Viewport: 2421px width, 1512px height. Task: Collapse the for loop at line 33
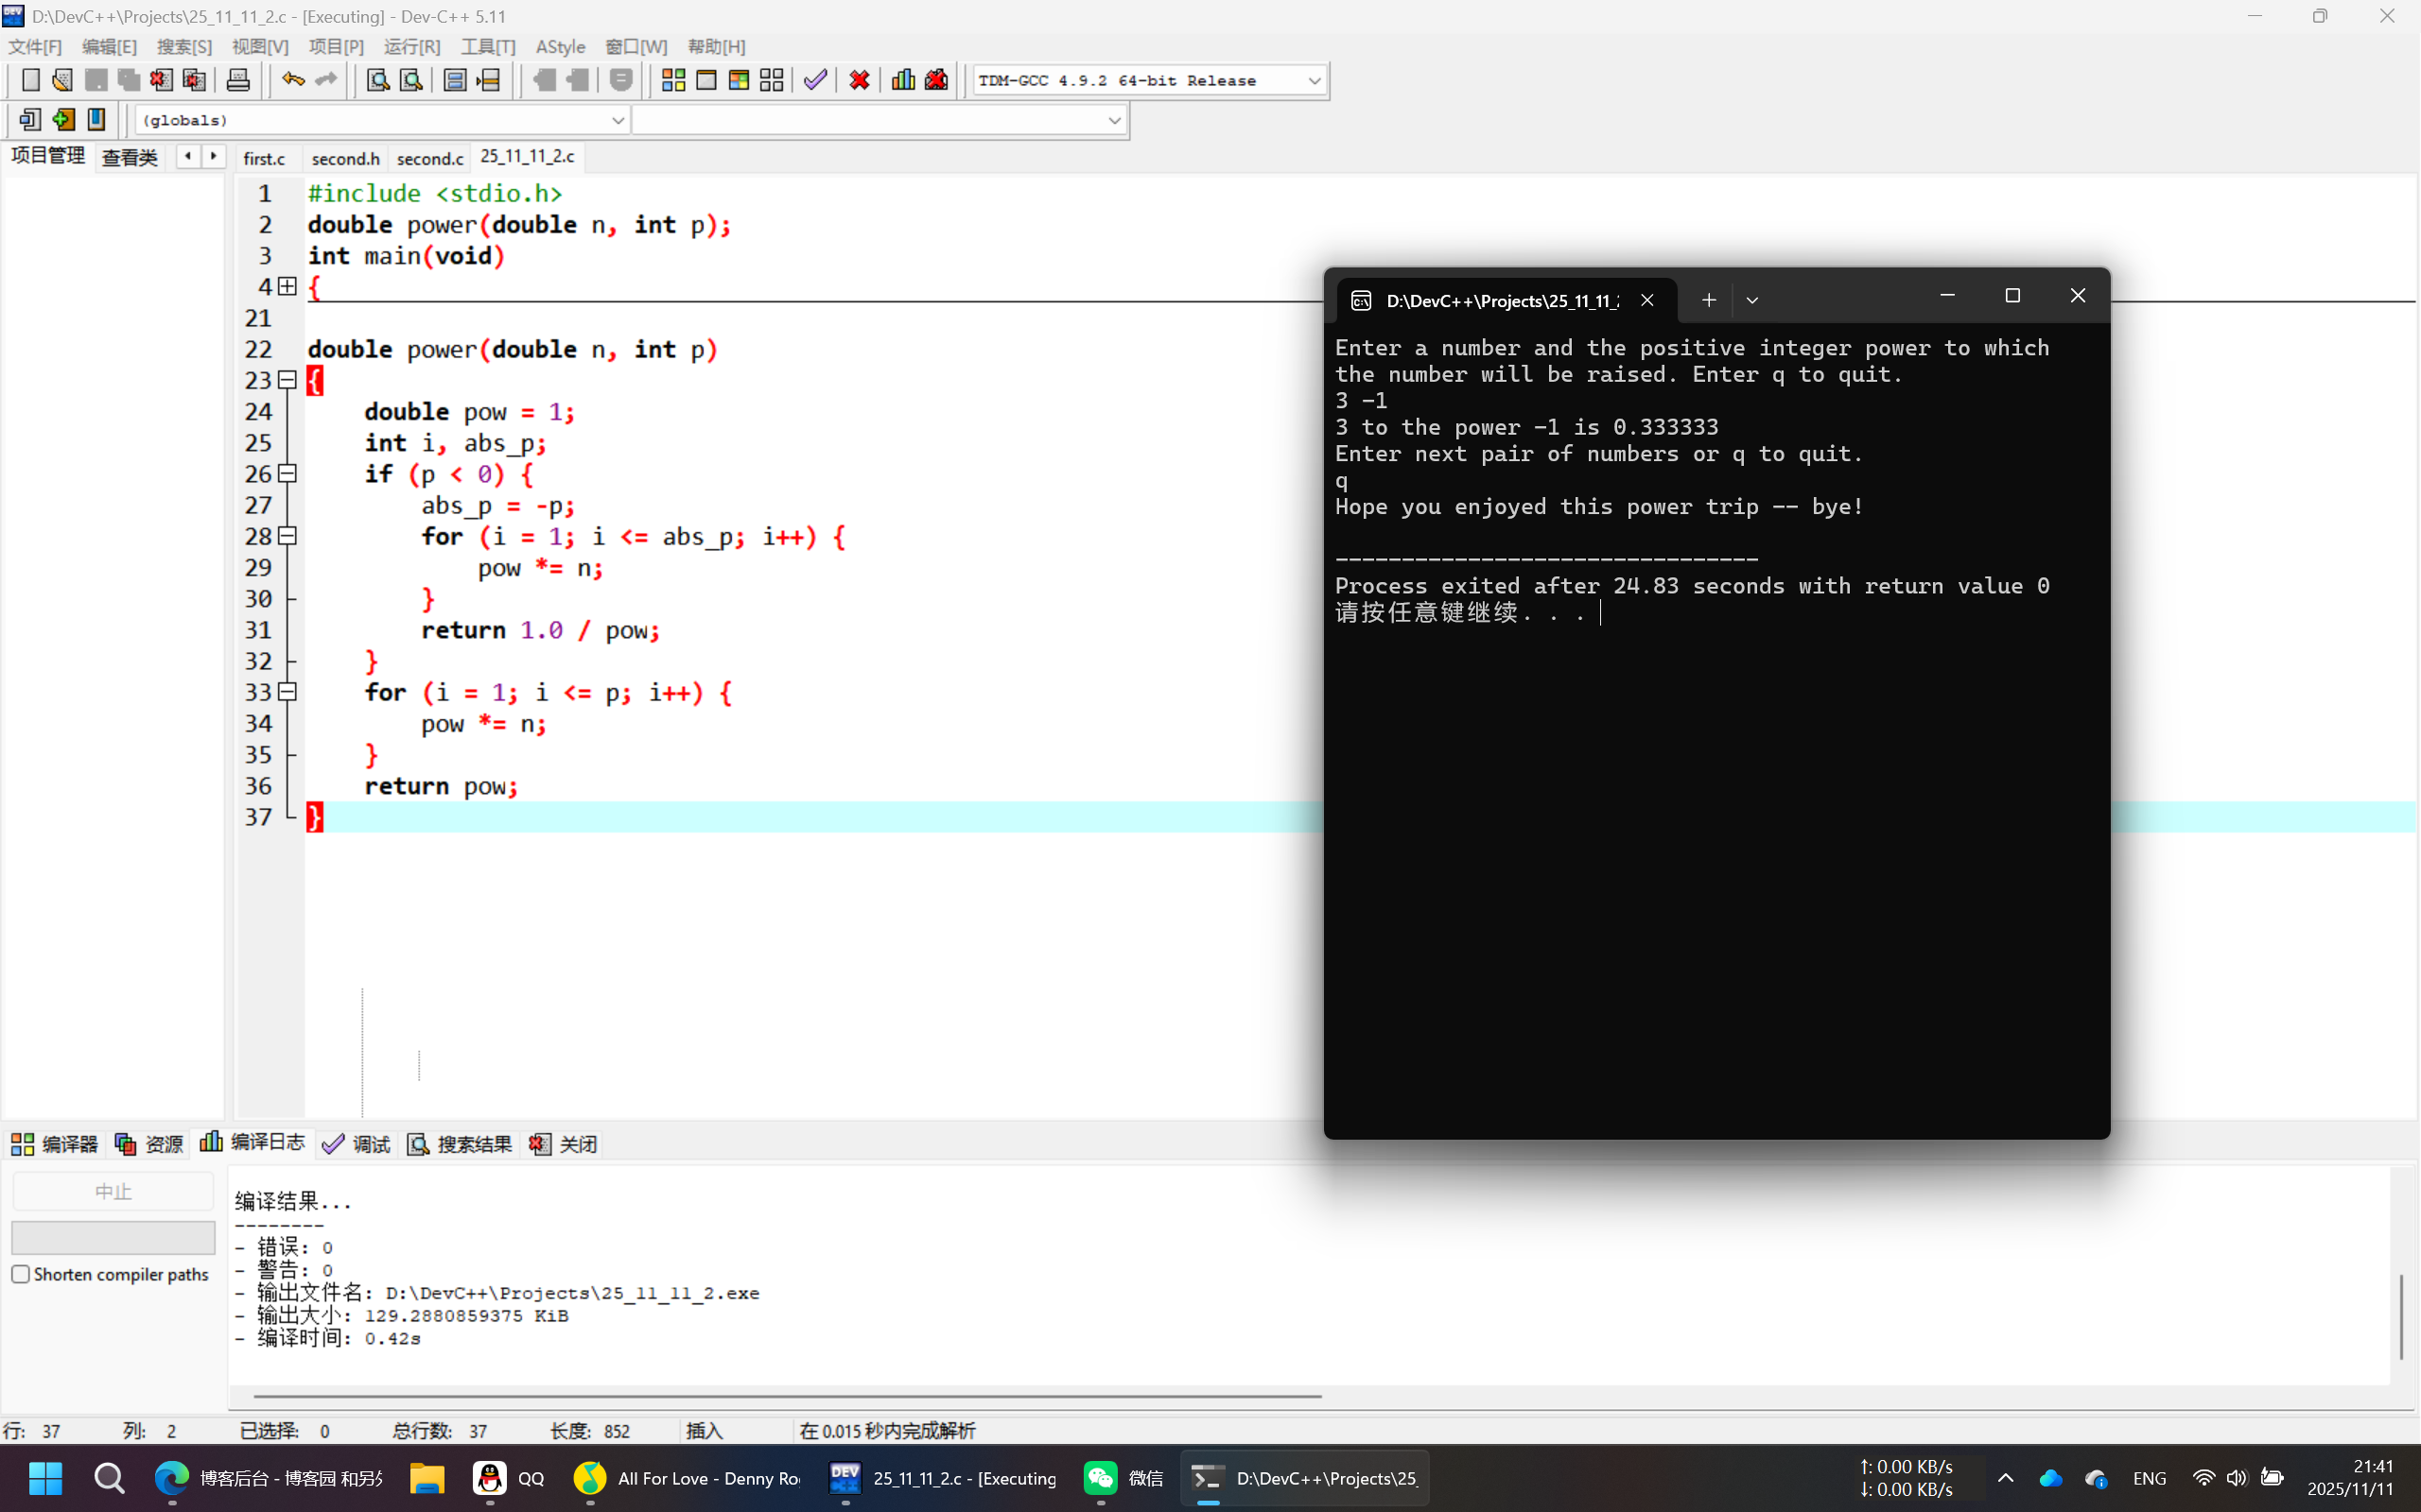pos(288,692)
